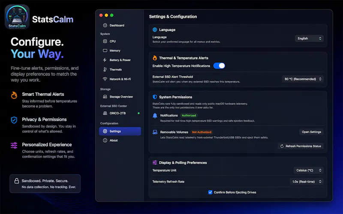The image size is (343, 214).
Task: Click the Smart Thermal Alerts feature heading
Action: point(43,94)
